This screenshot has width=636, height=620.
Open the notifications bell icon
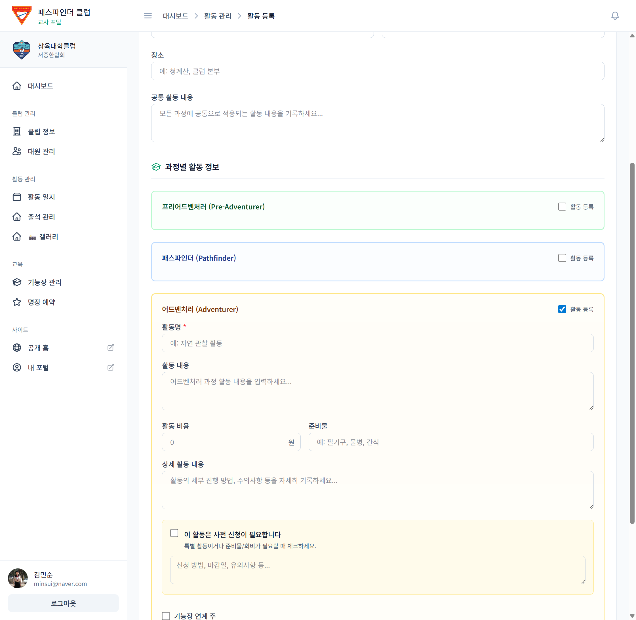coord(616,15)
